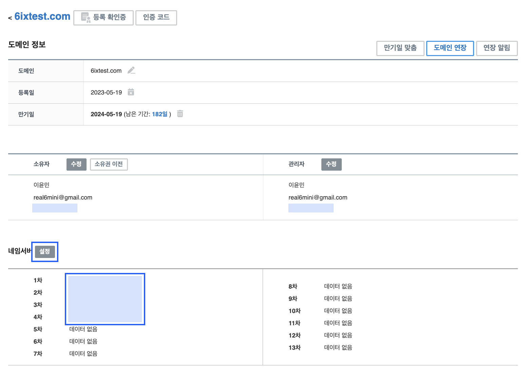
Task: Click 데이터 없음 in the 11차 row
Action: [x=338, y=323]
